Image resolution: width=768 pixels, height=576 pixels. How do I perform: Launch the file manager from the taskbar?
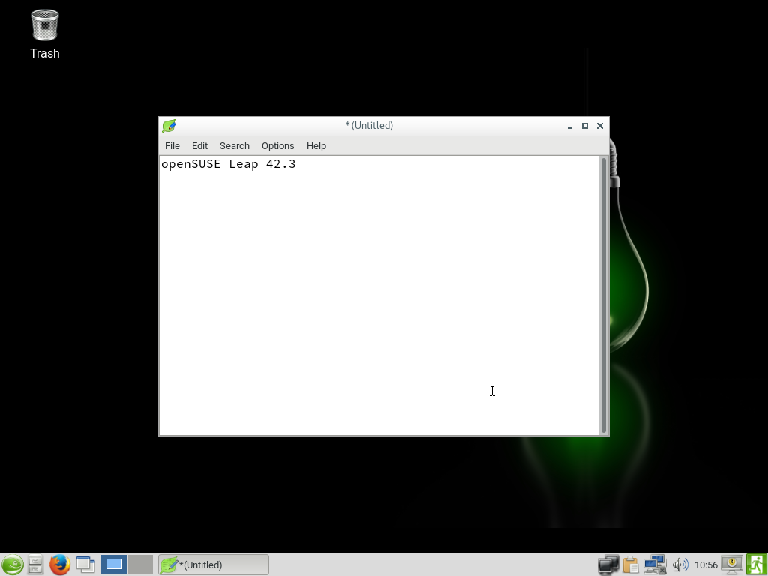(35, 565)
